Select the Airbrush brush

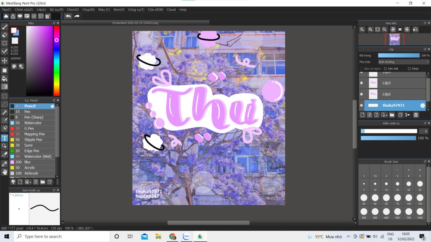32,173
